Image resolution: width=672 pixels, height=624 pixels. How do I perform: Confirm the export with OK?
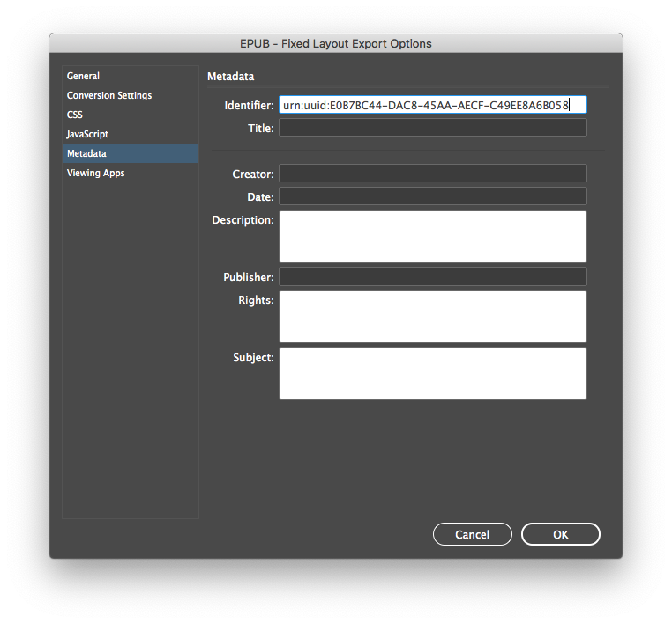point(560,534)
